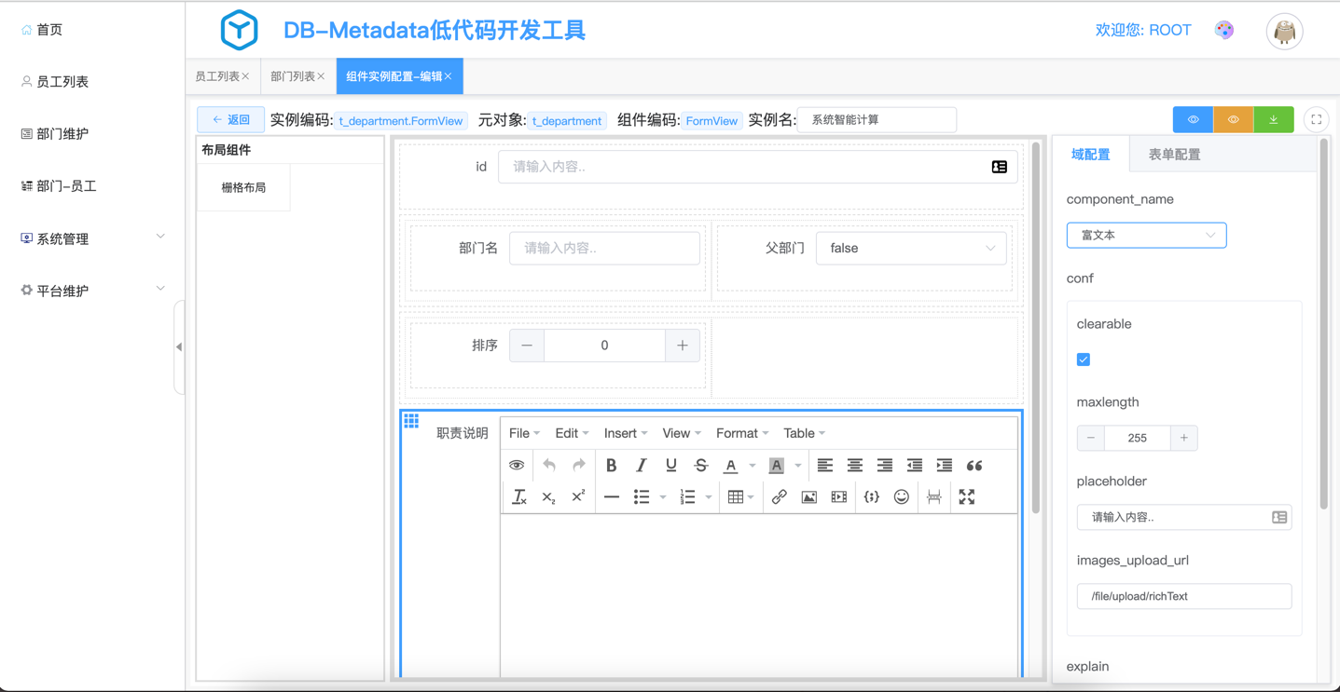The image size is (1340, 692).
Task: Click the blockquote icon in editor toolbar
Action: click(974, 466)
